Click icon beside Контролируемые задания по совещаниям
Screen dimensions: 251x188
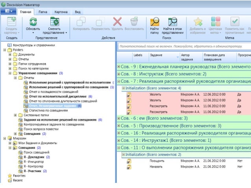[x=20, y=124]
